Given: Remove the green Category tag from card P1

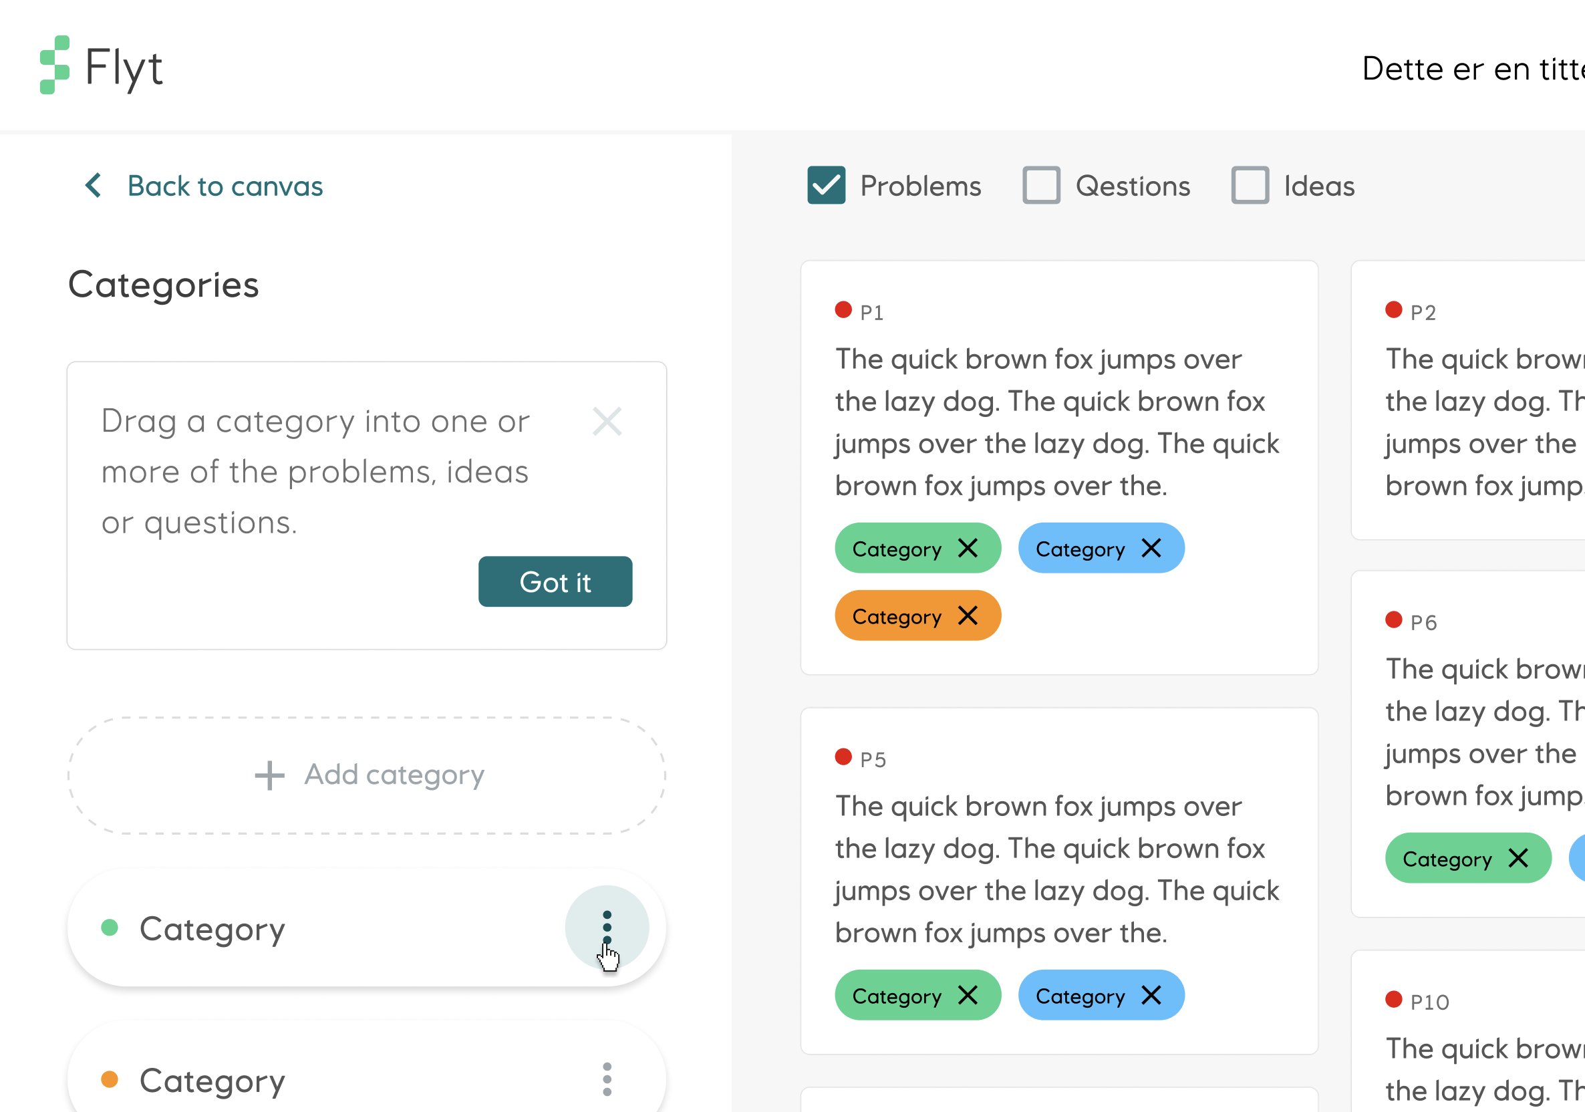Looking at the screenshot, I should [969, 548].
